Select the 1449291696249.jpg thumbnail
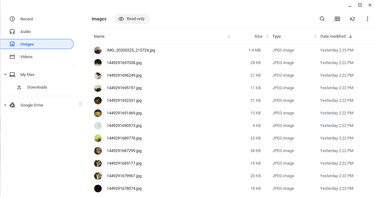Image resolution: width=375 pixels, height=197 pixels. point(98,75)
